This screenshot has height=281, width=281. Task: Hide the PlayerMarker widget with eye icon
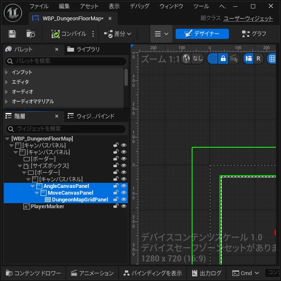124,206
